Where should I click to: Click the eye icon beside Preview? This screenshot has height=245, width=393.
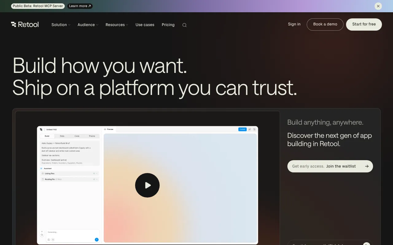point(105,129)
